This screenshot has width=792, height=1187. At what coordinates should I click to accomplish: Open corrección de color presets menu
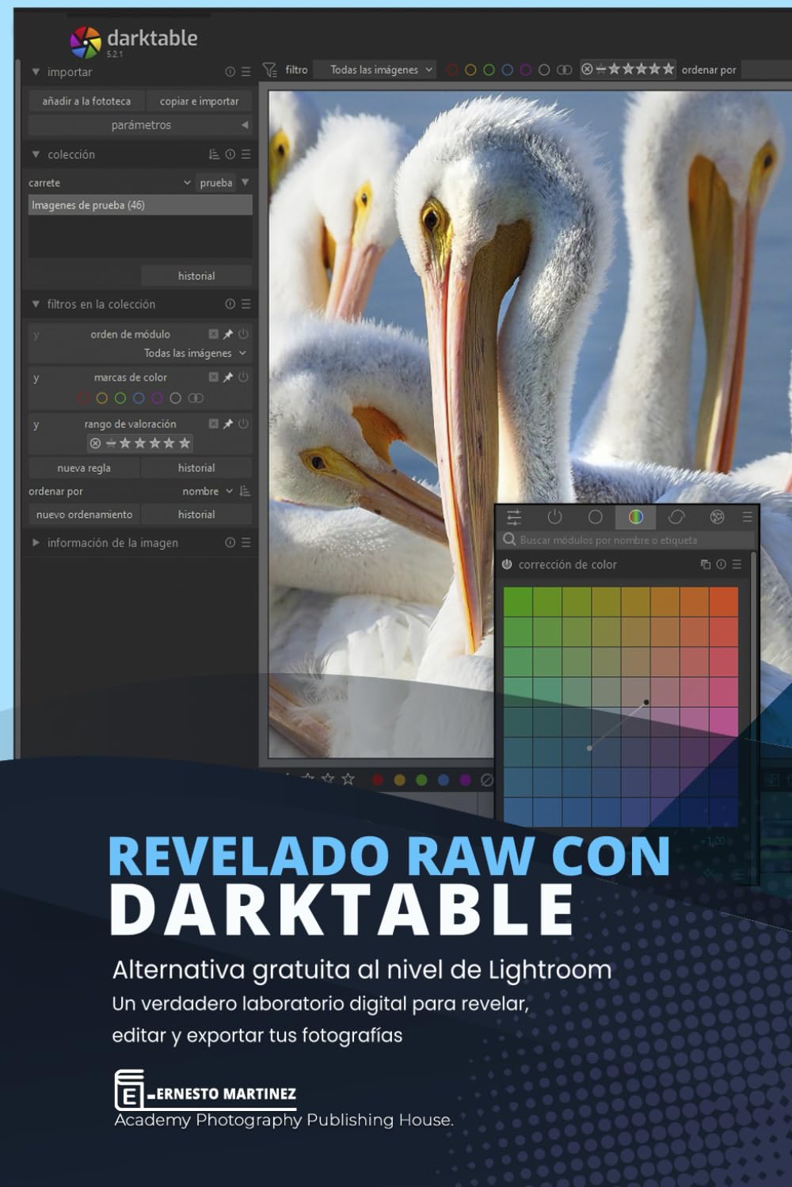click(737, 565)
